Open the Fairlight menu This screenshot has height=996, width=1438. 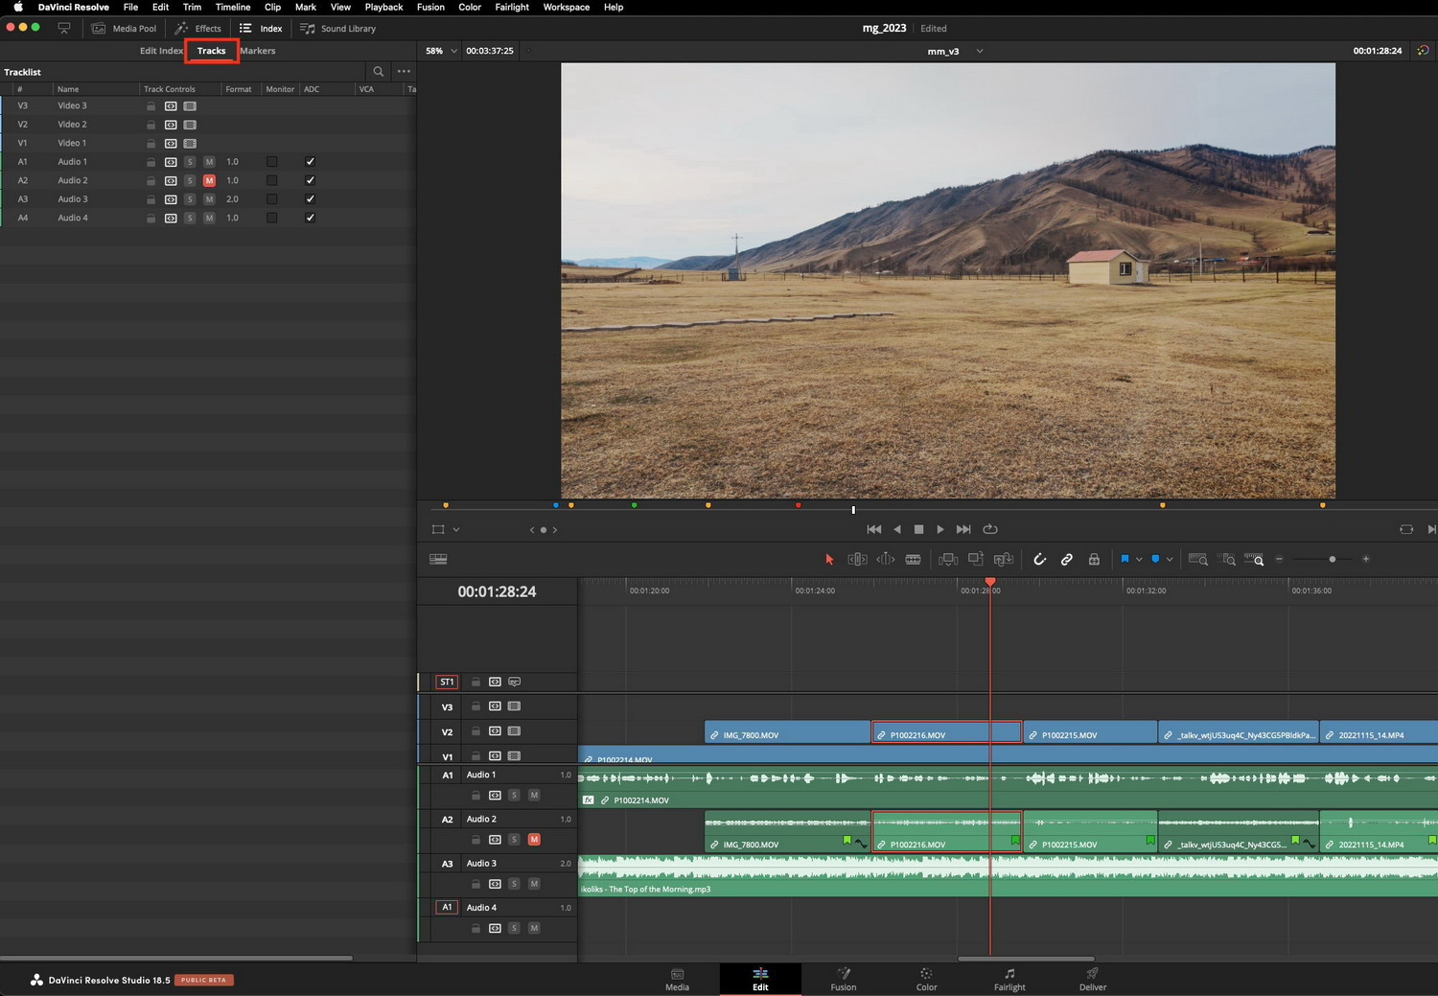click(512, 7)
